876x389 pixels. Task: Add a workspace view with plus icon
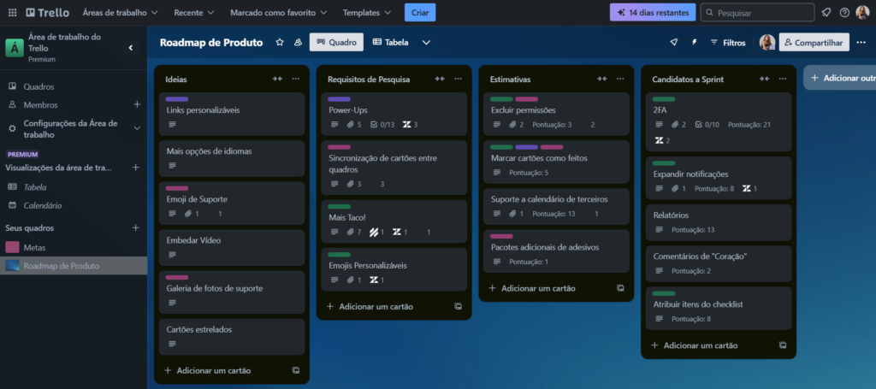point(134,167)
